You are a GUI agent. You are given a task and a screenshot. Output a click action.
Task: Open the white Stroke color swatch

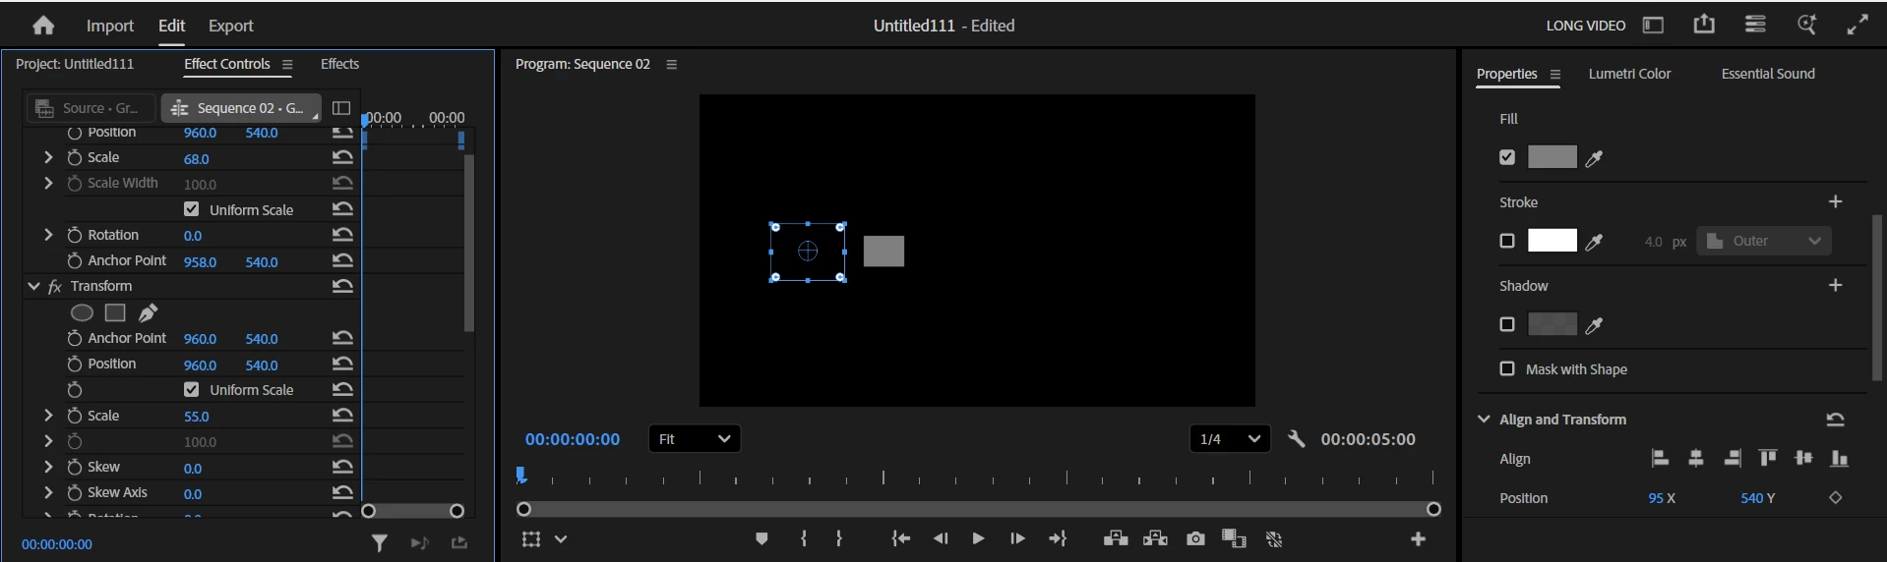1552,241
